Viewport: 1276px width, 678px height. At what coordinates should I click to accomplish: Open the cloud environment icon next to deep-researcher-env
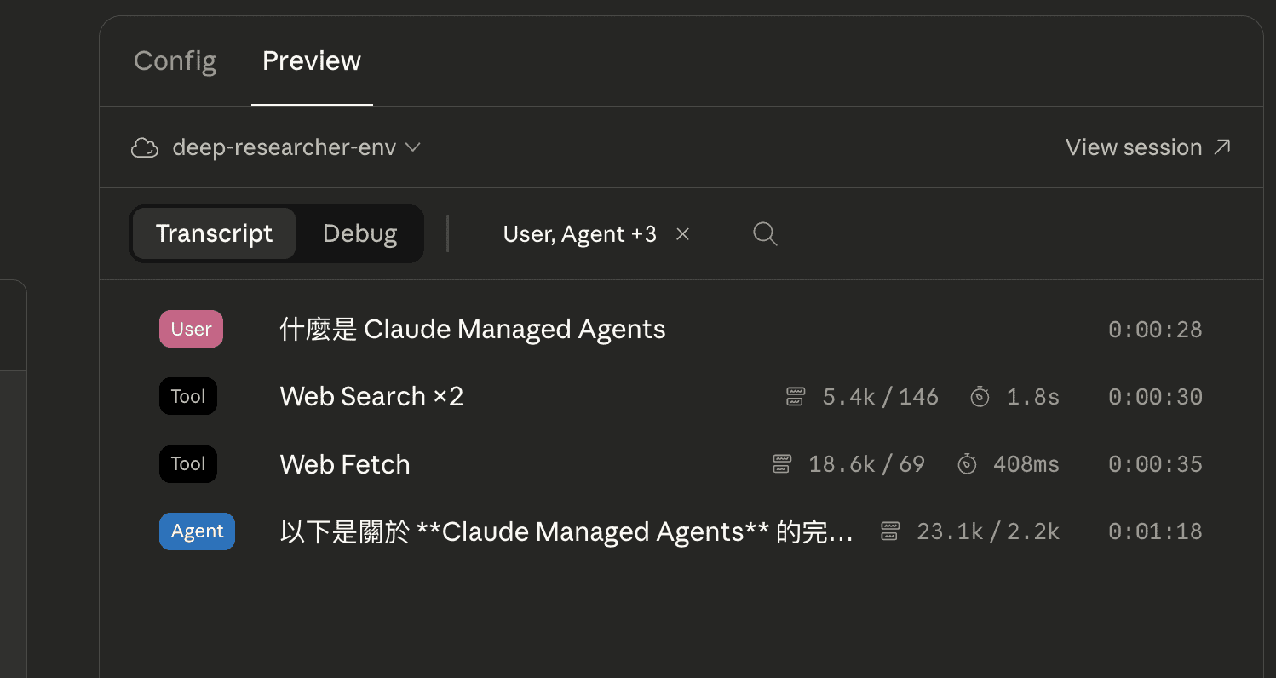tap(145, 147)
